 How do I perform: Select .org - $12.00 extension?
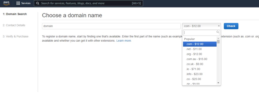(200, 54)
